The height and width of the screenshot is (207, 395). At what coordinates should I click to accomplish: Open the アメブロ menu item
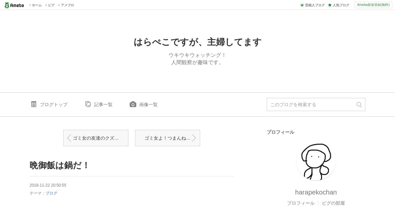pos(66,5)
